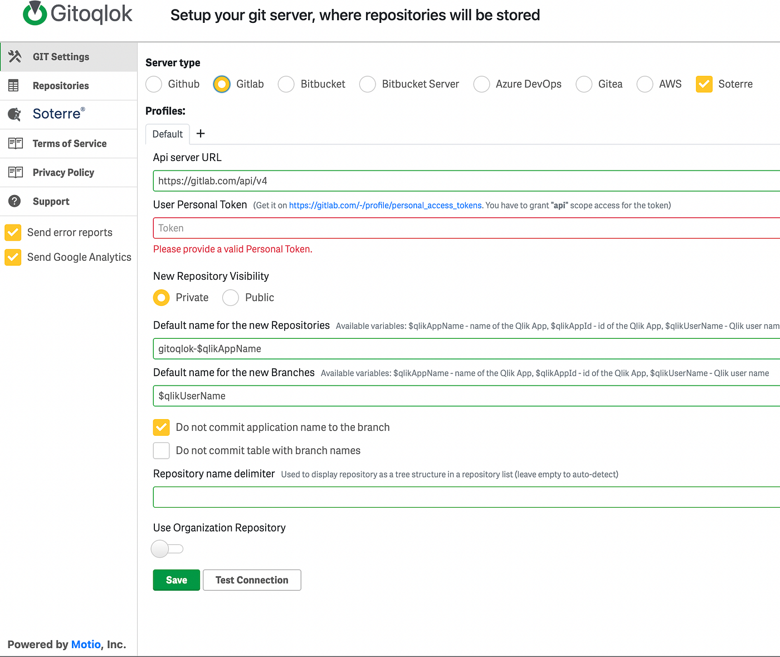
Task: Toggle the Soterre checkbox
Action: click(x=704, y=84)
